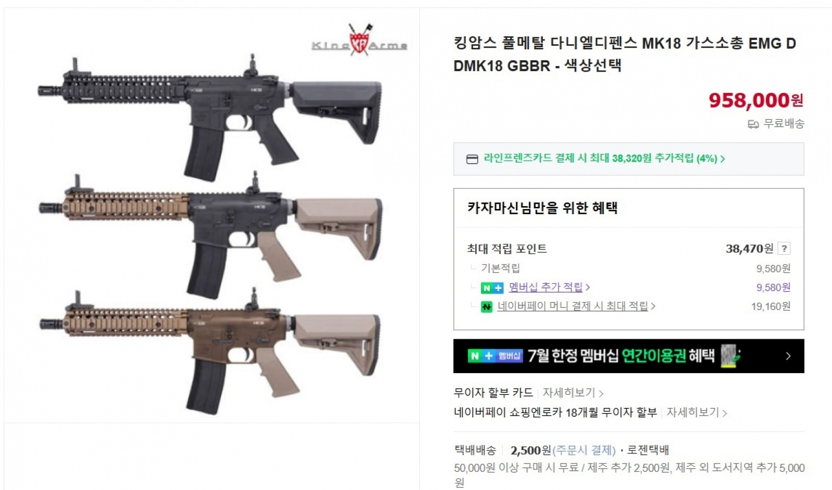Image resolution: width=832 pixels, height=490 pixels.
Task: Click the card icon beside 라인프렌즈카드 offer
Action: 472,159
